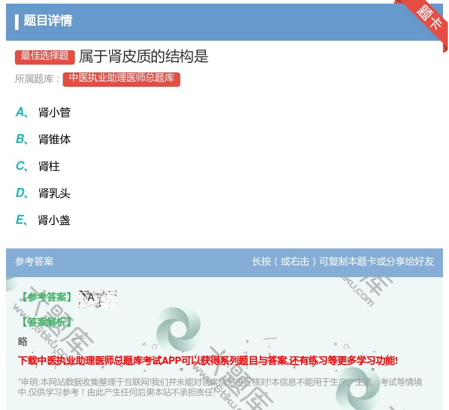The image size is (449, 410).
Task: Click the red download APP promotion text
Action: tap(208, 361)
